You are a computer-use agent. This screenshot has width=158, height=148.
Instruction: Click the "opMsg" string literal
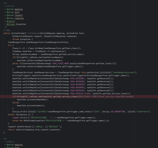pyautogui.click(x=39, y=127)
